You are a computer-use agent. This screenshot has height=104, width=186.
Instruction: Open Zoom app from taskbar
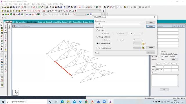104,101
